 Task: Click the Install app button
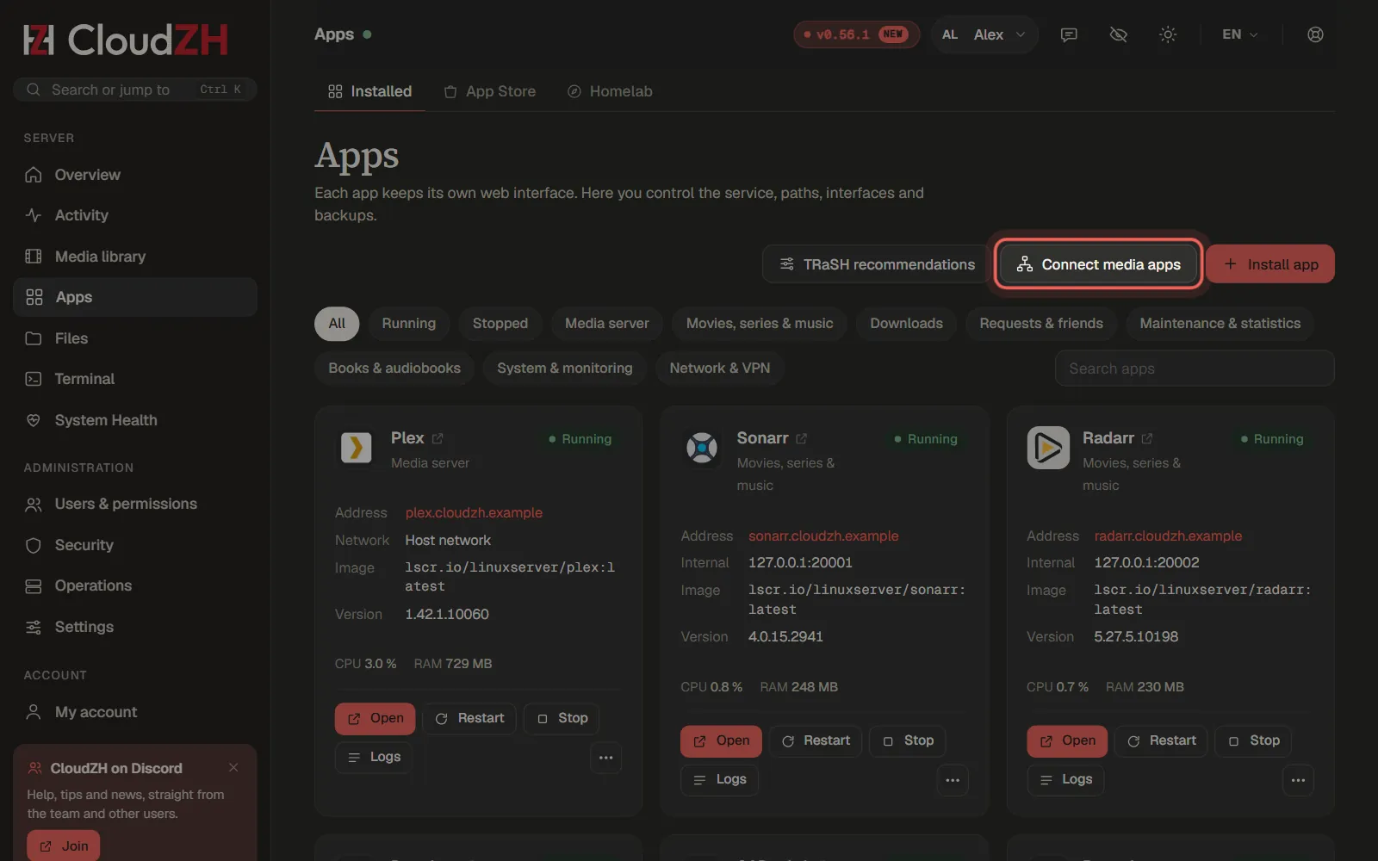pos(1270,264)
